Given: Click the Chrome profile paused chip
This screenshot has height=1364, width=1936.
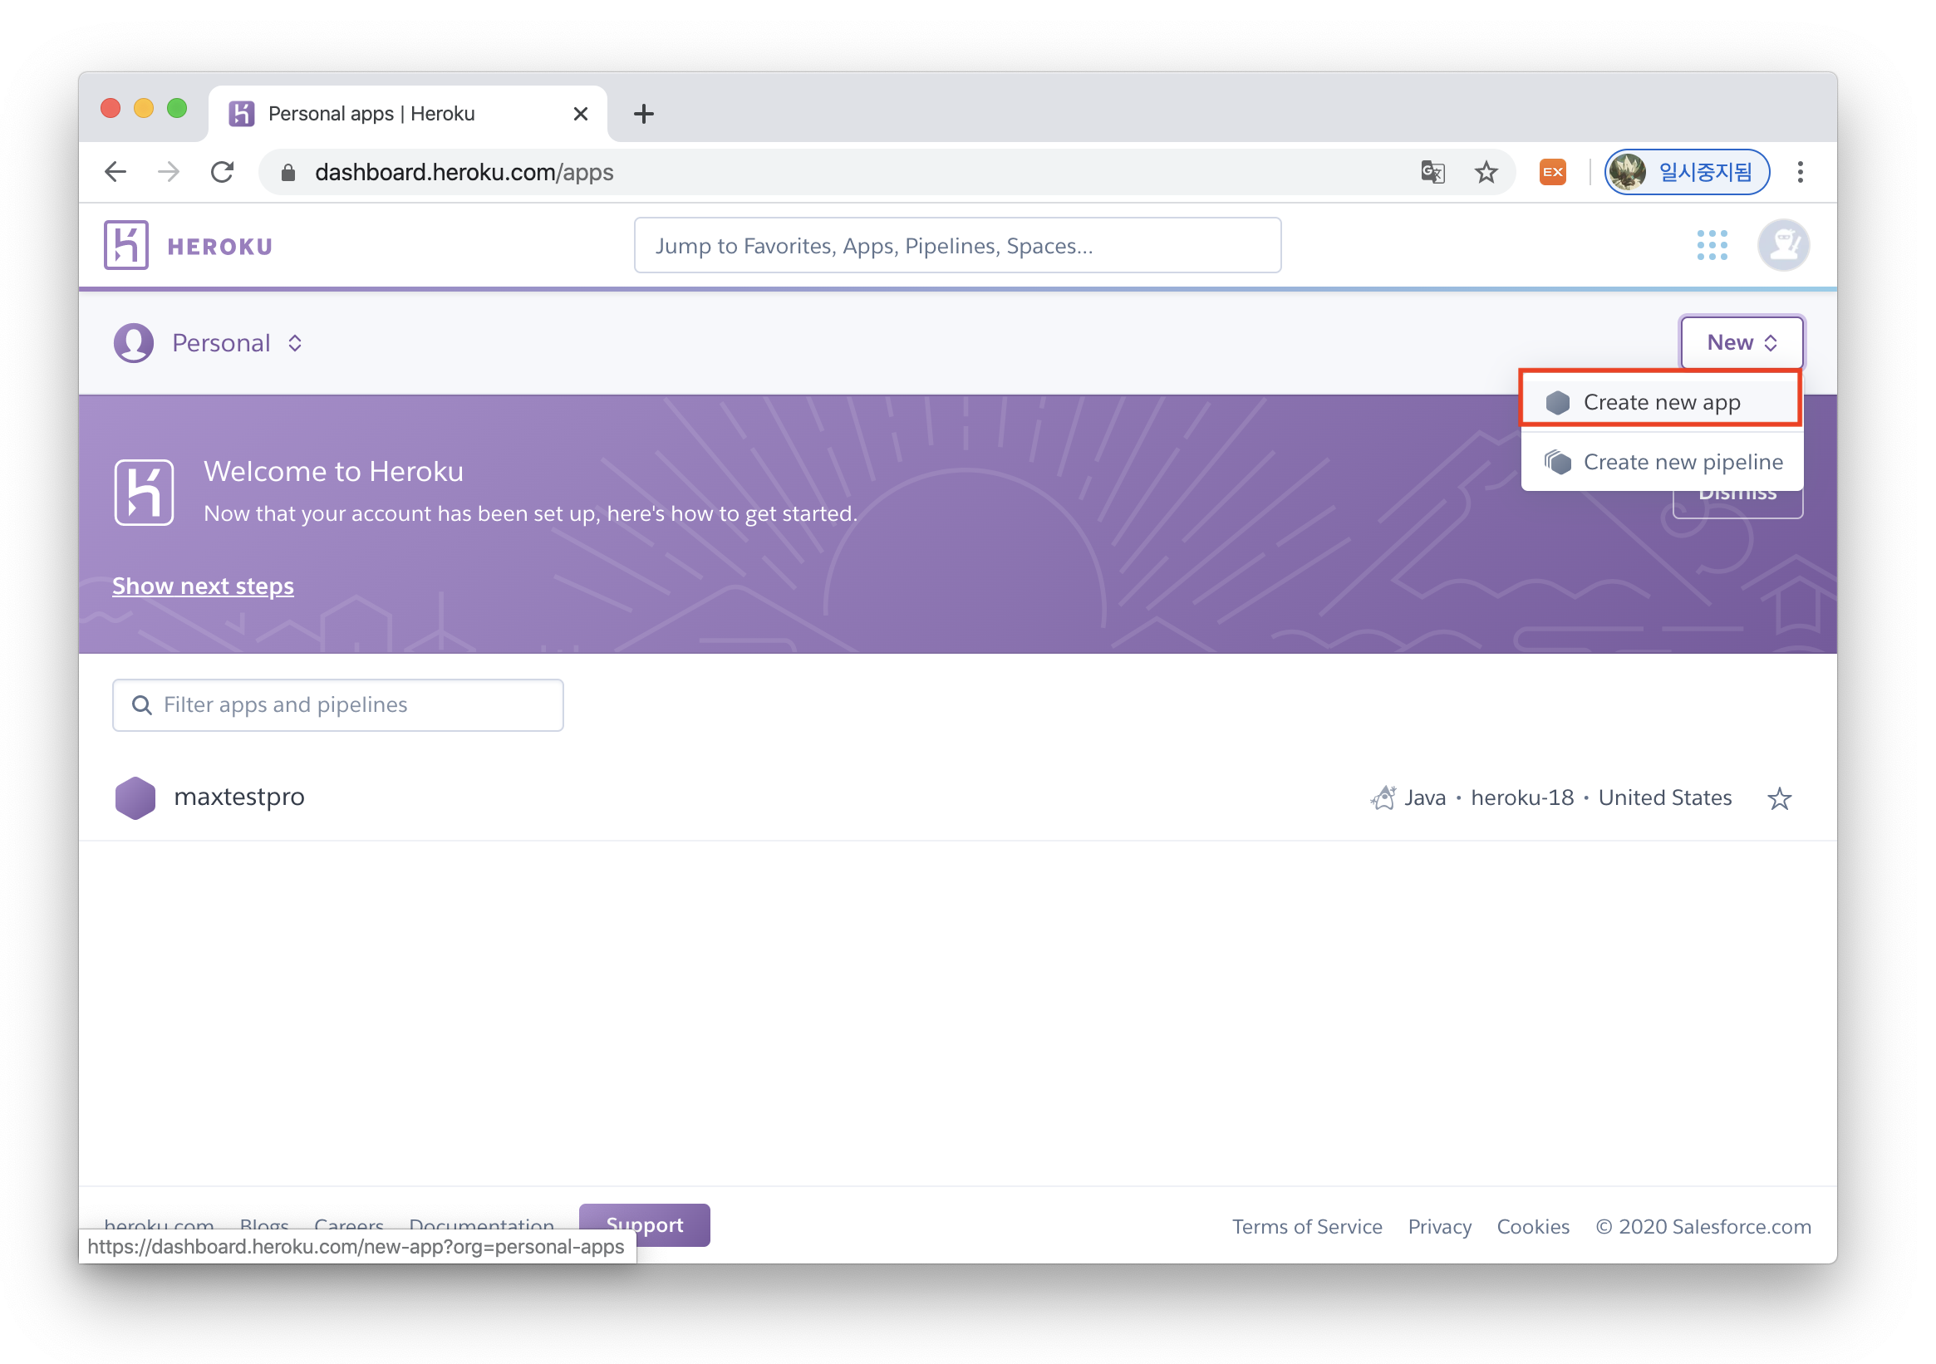Looking at the screenshot, I should coord(1686,173).
